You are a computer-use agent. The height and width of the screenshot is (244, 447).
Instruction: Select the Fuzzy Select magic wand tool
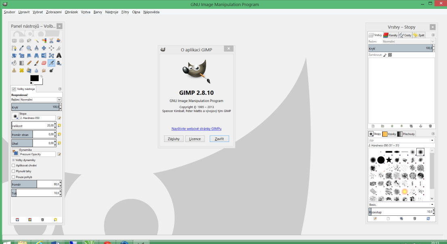click(x=36, y=40)
